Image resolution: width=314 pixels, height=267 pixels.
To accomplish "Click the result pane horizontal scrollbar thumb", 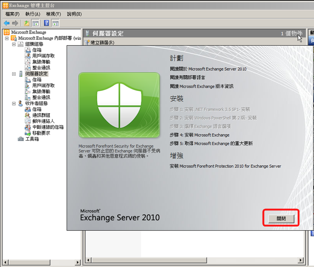I will (x=149, y=260).
